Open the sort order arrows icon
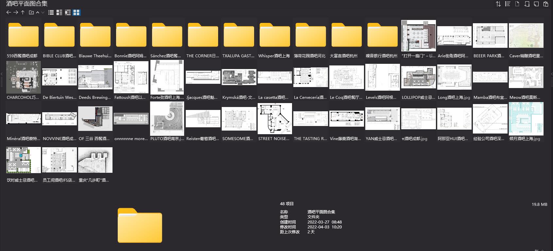553x251 pixels. click(498, 4)
